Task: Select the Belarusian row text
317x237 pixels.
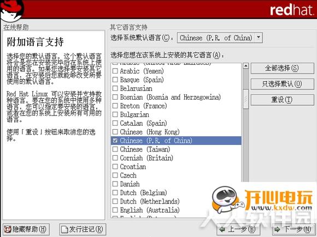Action: point(136,88)
